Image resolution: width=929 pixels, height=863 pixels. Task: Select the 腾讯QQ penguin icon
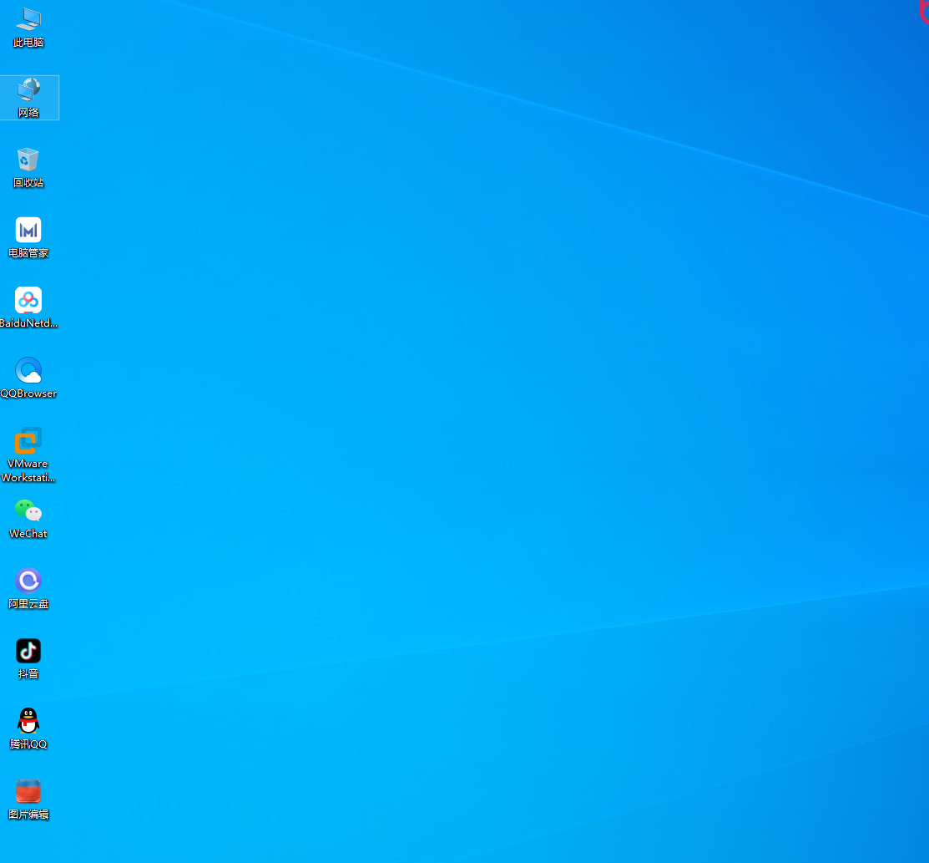click(x=28, y=721)
